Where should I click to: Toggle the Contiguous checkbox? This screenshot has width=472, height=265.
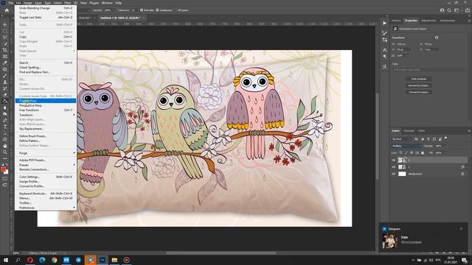click(x=157, y=10)
